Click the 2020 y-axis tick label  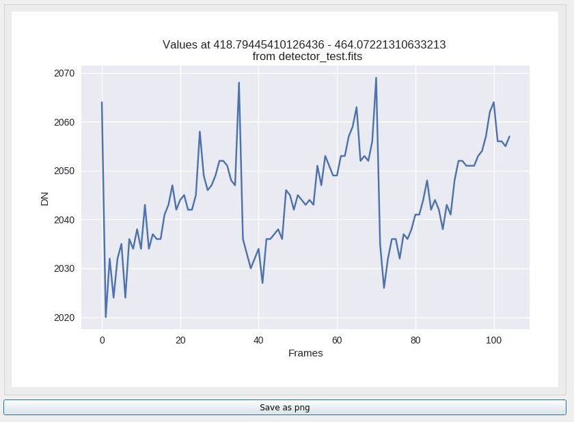(64, 318)
